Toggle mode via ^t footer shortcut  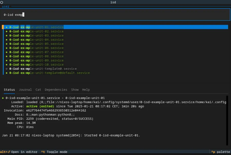(x=54, y=152)
